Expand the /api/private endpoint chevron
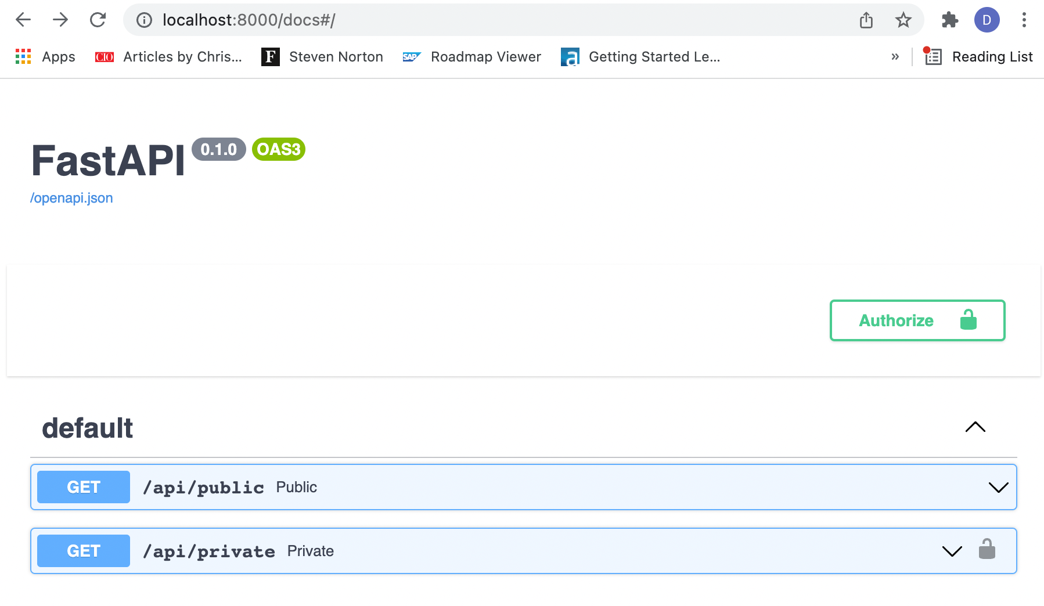This screenshot has height=606, width=1044. (952, 551)
